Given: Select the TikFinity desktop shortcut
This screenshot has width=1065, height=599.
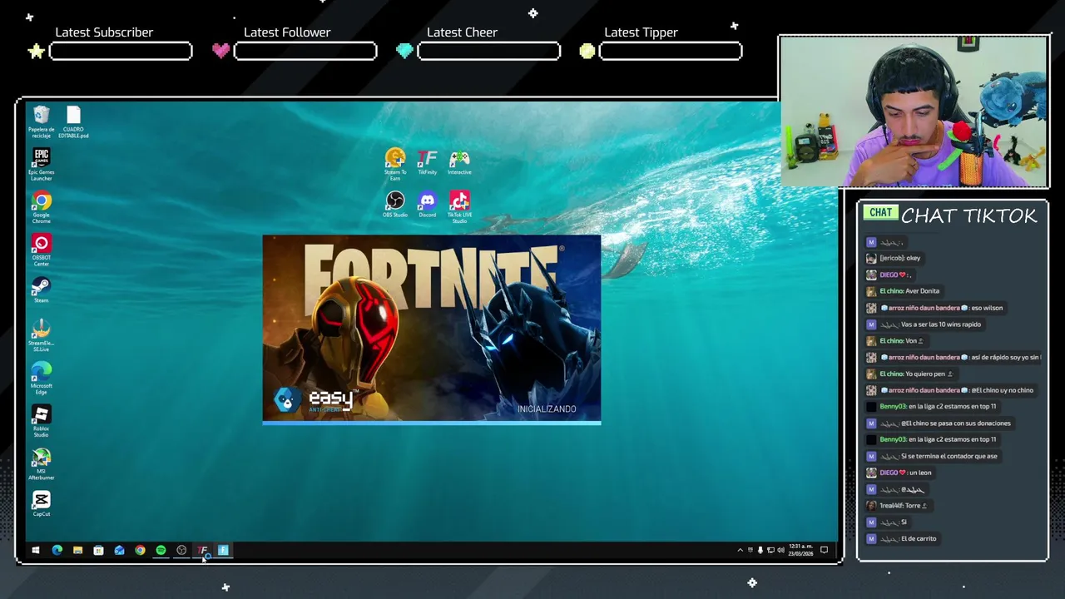Looking at the screenshot, I should 427,161.
